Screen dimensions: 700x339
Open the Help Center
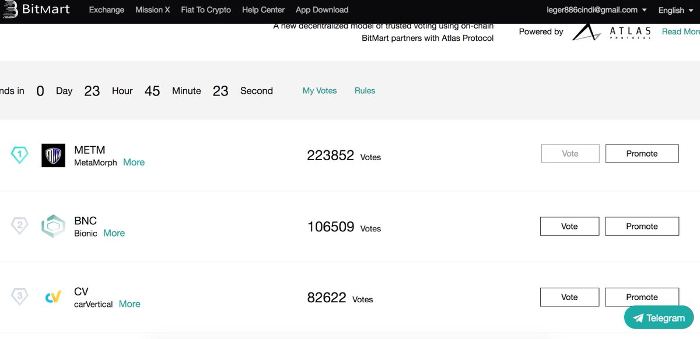tap(264, 10)
